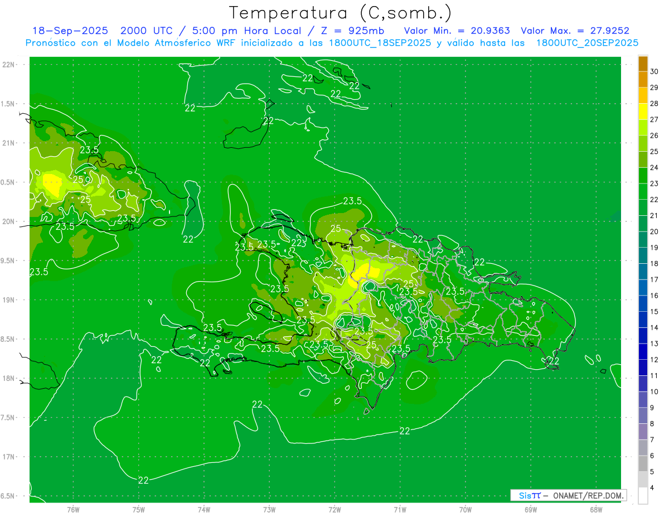Click legend value "18"

(655, 263)
